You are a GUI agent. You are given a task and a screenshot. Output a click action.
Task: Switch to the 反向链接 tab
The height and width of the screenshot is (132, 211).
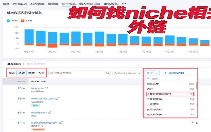(37, 4)
